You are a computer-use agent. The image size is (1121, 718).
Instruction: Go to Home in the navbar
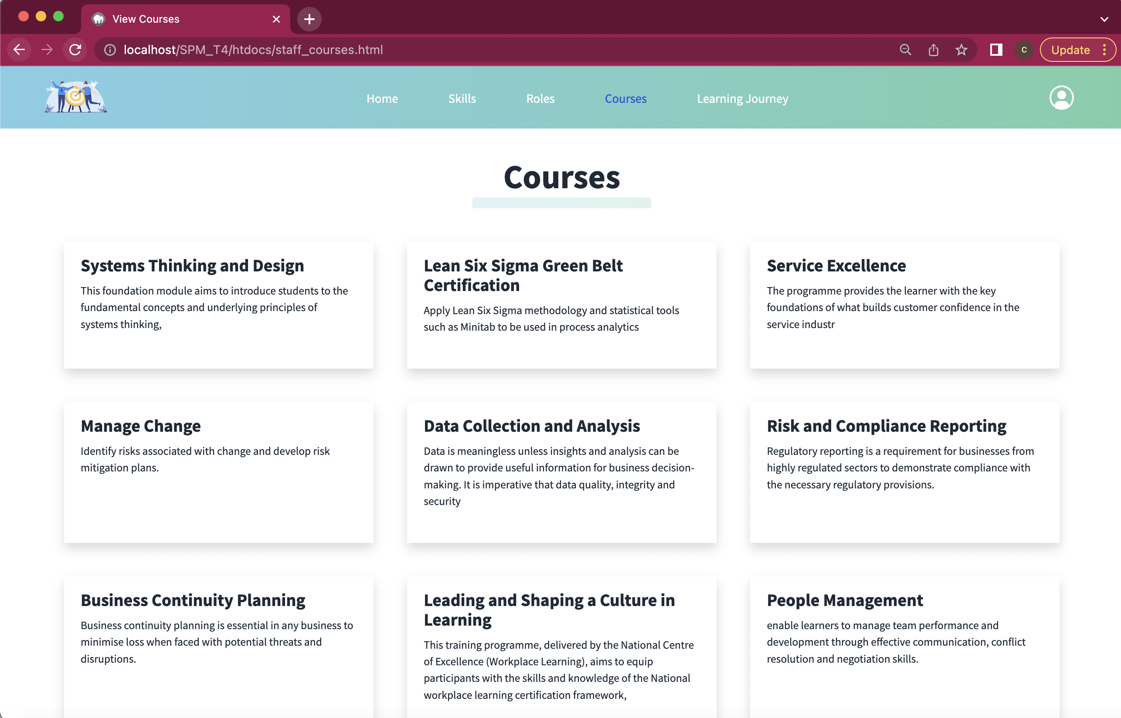382,99
